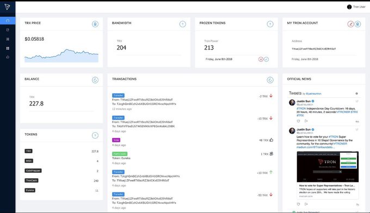This screenshot has width=370, height=213.
Task: Like the Independence Day Countdown tweet
Action: [298, 121]
